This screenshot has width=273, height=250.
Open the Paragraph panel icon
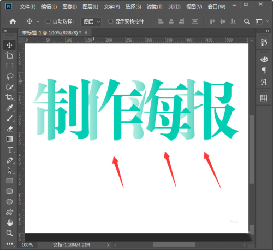click(264, 70)
